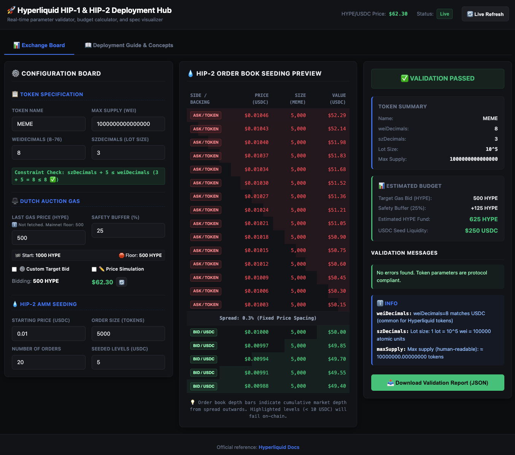The image size is (515, 455).
Task: Click the Spread: 0.3% row
Action: pyautogui.click(x=268, y=318)
